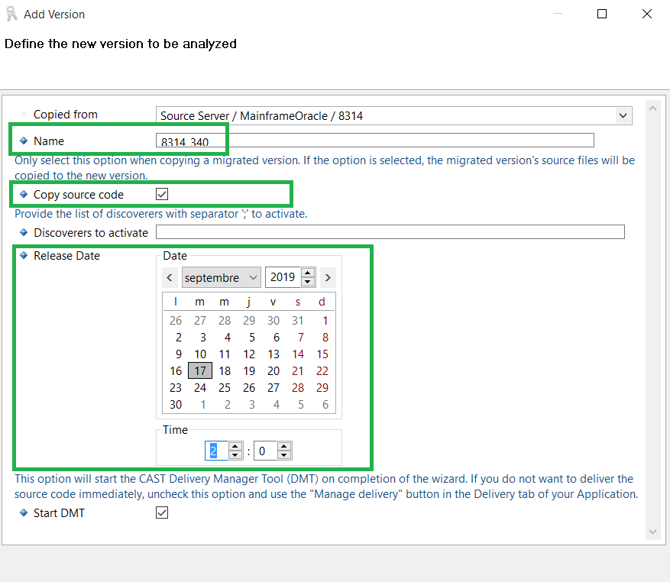Go to next month in calendar
Screen dimensions: 670x582
[x=327, y=278]
